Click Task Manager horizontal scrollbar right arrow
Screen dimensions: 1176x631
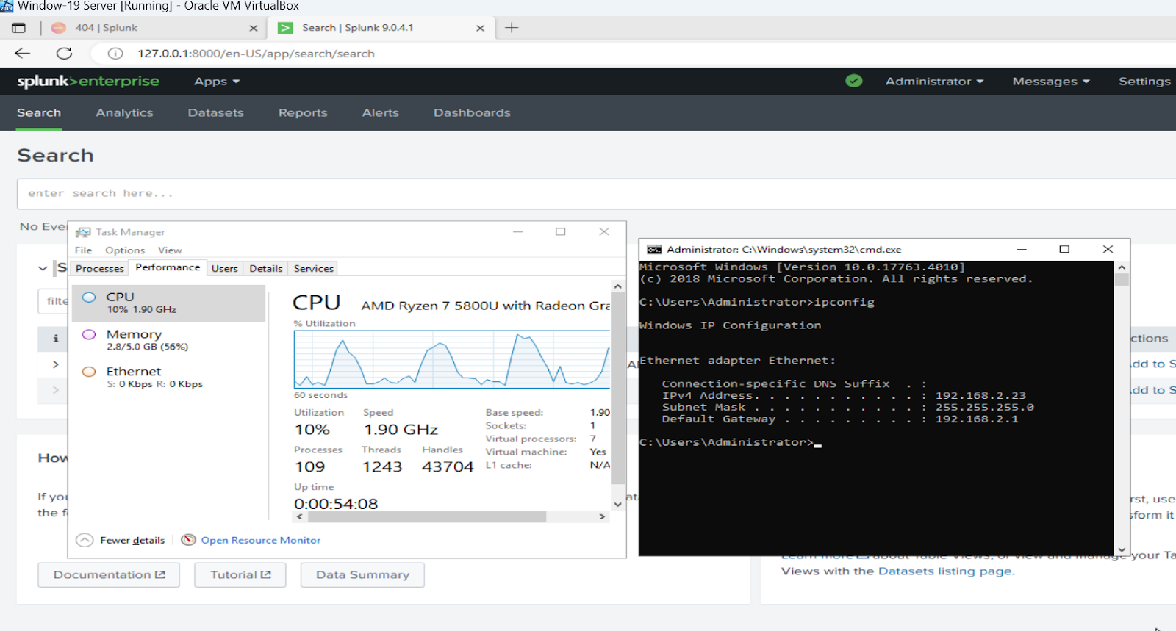(602, 517)
